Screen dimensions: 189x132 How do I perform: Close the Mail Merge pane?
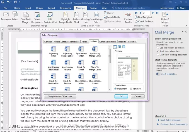186,32
